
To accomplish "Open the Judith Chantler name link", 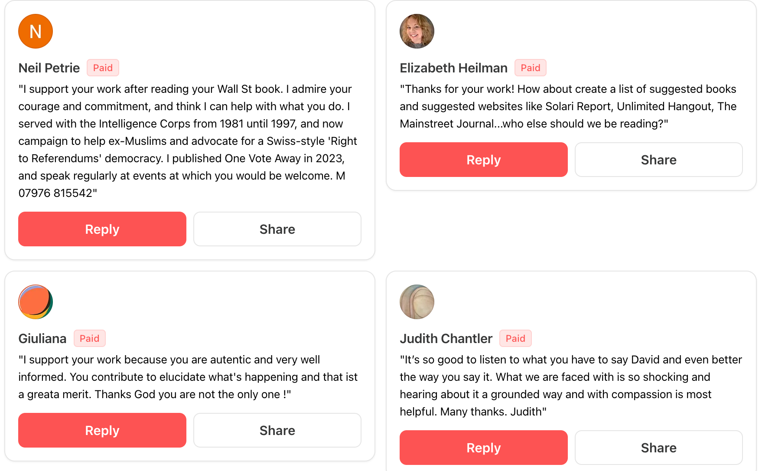I will 446,339.
